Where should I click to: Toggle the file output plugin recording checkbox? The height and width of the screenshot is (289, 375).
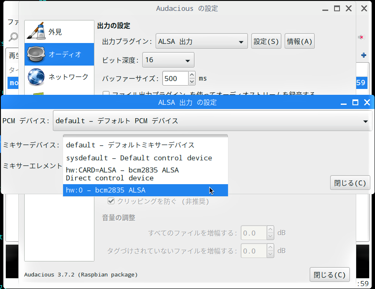106,94
